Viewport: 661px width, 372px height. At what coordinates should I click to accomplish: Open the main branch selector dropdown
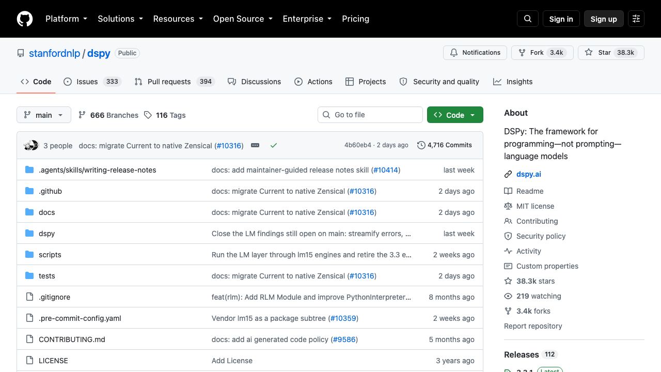click(x=43, y=115)
